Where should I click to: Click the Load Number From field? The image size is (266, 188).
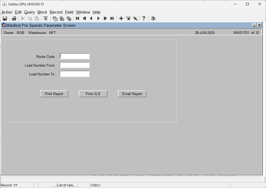click(x=74, y=65)
